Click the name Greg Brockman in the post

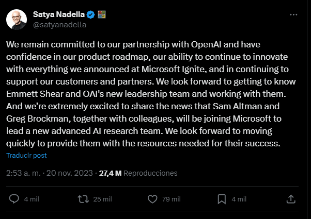[36, 121]
